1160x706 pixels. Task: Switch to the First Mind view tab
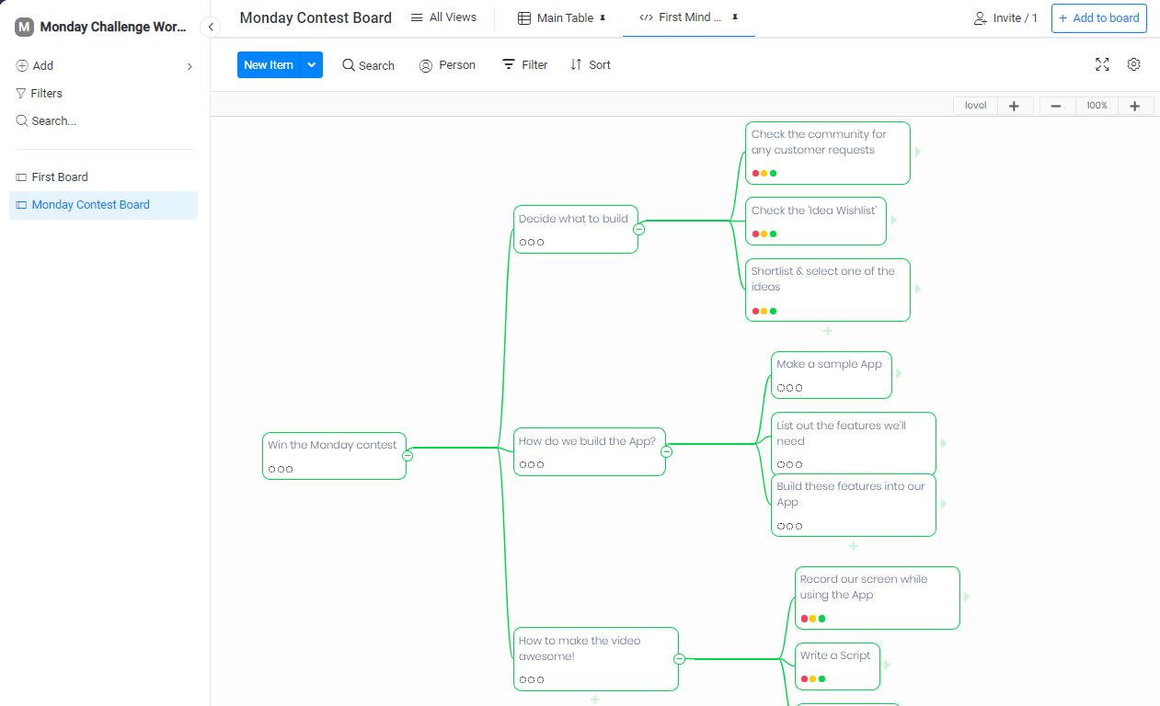682,17
